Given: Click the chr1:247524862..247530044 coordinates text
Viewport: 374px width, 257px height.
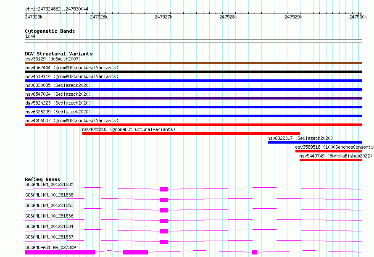Looking at the screenshot, I should point(57,9).
